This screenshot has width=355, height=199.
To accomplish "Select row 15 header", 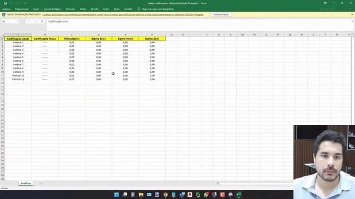I will (x=2, y=90).
